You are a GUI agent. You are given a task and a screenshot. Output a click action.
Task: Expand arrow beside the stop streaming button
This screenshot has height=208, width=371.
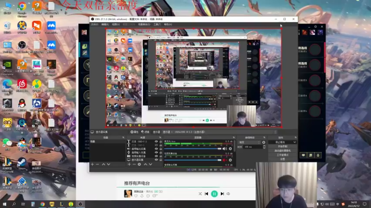pyautogui.click(x=294, y=142)
